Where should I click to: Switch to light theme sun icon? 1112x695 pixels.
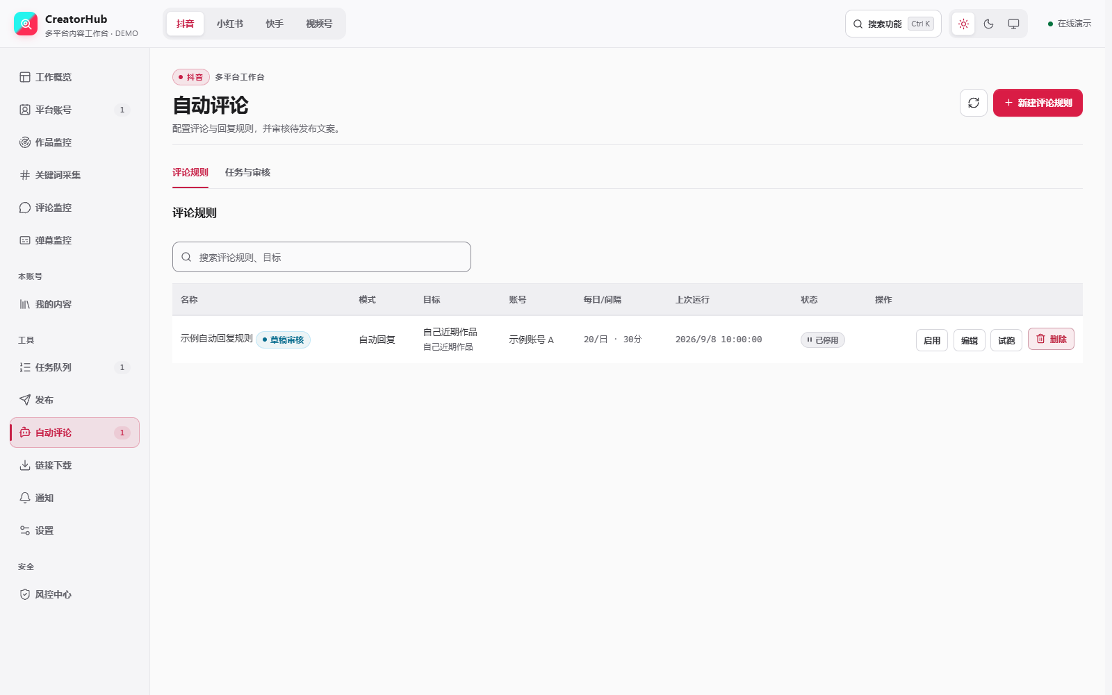click(963, 24)
